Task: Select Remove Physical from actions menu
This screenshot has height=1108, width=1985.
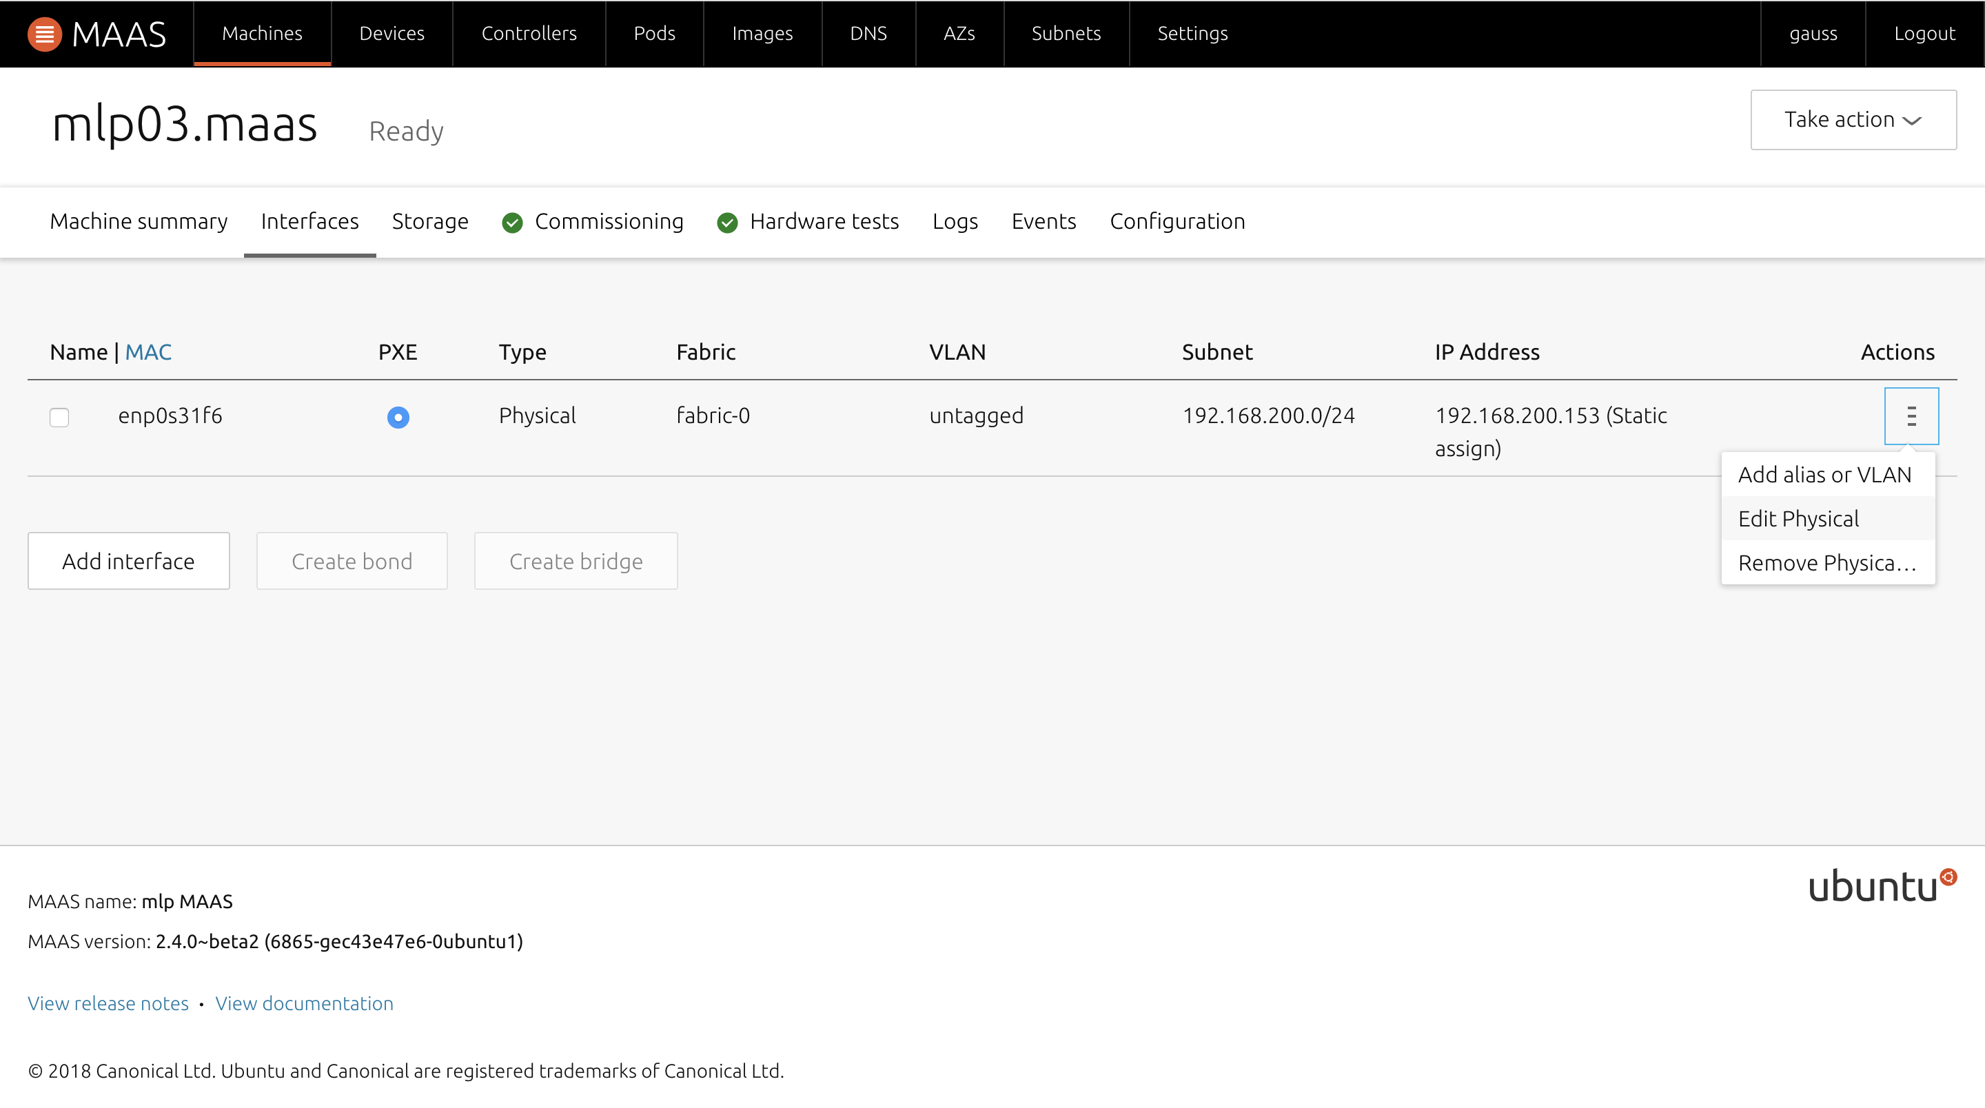Action: (x=1827, y=562)
